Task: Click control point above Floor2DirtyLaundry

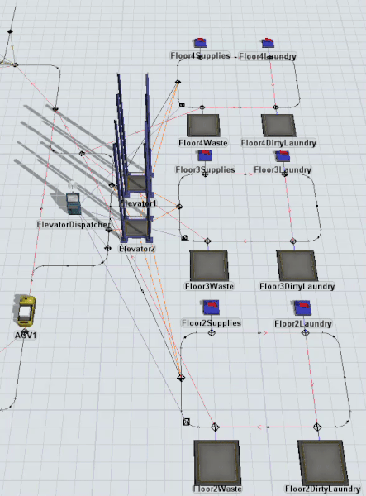Action: 317,427
